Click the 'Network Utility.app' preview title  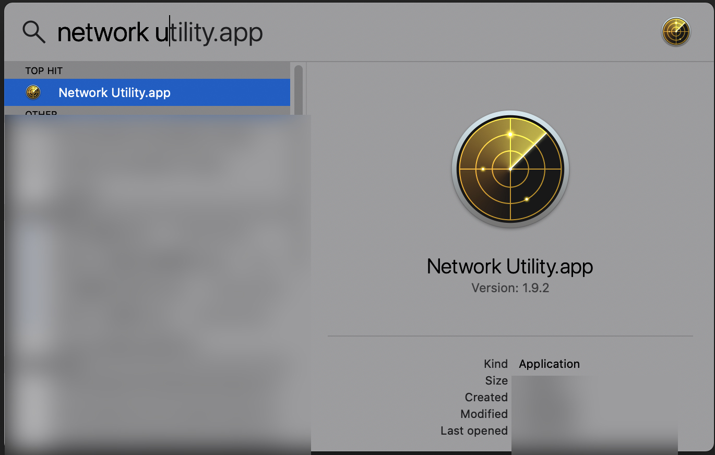510,267
